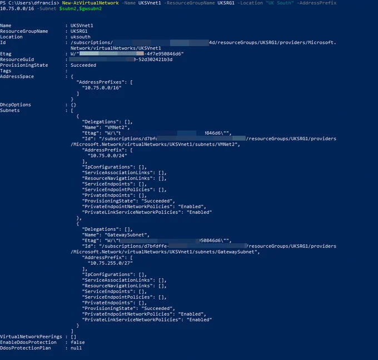Click the 10.75.0.0/16 argument on command line

[x=17, y=8]
